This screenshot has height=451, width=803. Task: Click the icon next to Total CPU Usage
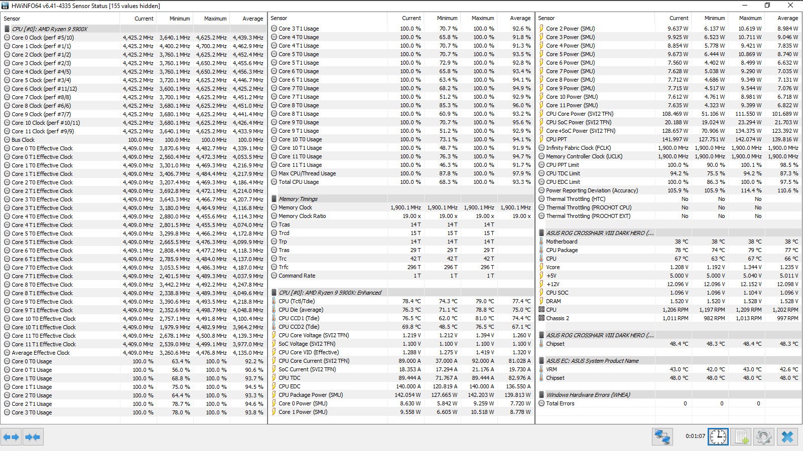point(274,182)
